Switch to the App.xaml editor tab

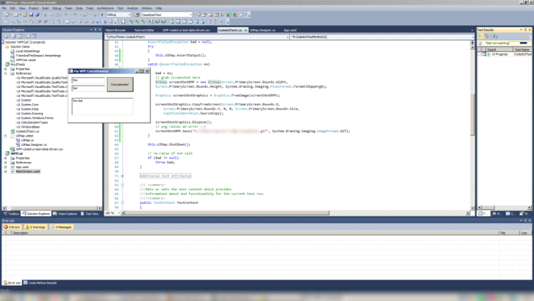point(290,30)
